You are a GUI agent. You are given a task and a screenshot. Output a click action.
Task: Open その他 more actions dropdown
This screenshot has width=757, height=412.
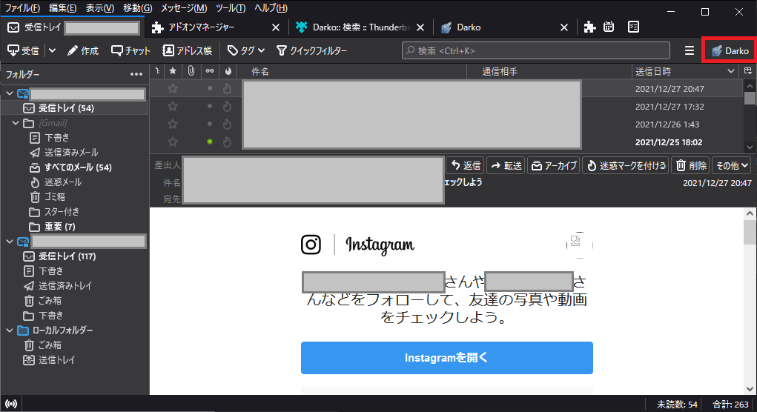(731, 165)
